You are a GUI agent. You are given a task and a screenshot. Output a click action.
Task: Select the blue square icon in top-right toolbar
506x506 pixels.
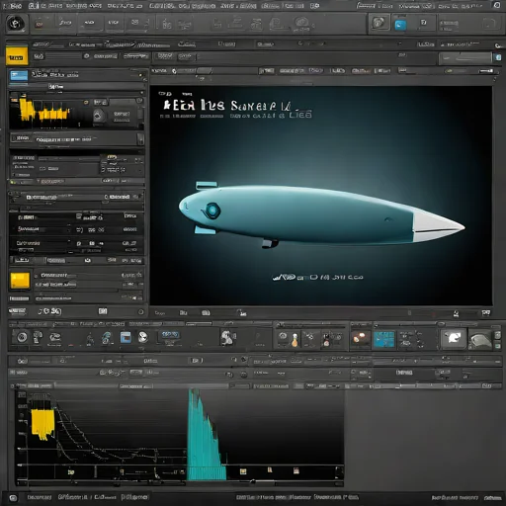click(x=400, y=25)
